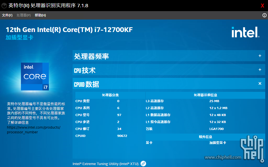Click the processor name i7-12700KF heading
The image size is (268, 167).
[x=69, y=30]
